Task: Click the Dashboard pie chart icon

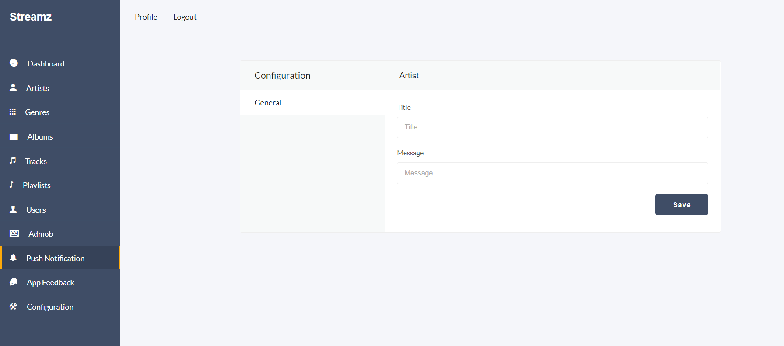Action: pos(14,63)
